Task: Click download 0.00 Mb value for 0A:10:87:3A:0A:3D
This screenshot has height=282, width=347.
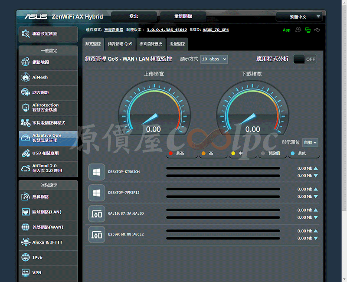Action: (305, 217)
